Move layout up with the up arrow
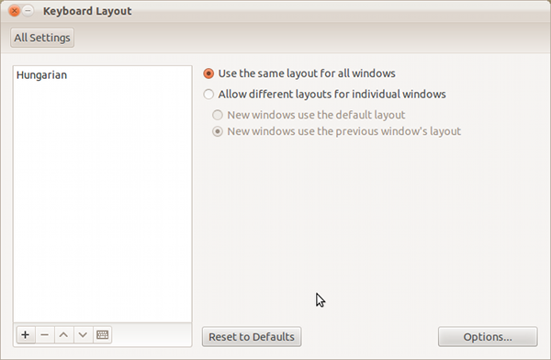 pos(63,334)
